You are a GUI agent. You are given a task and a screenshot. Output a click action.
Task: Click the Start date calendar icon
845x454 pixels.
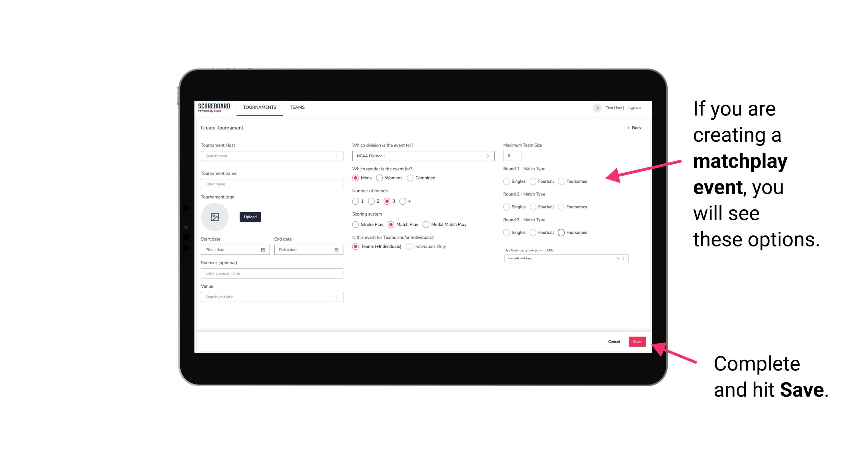(x=263, y=249)
